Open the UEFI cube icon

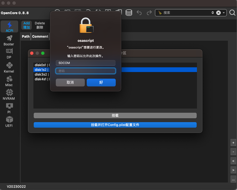(x=9, y=122)
